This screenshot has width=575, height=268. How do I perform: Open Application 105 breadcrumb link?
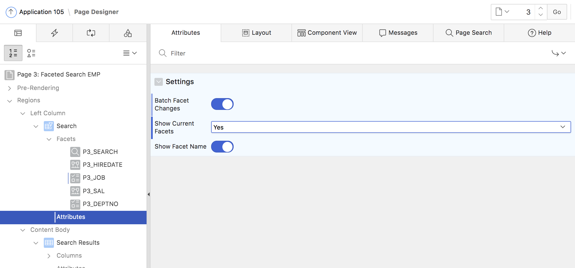[42, 12]
